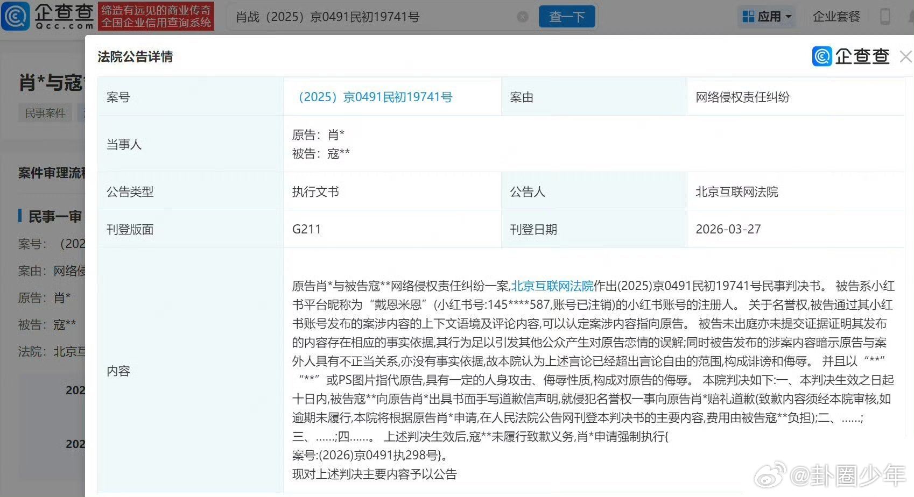This screenshot has width=914, height=497.
Task: Close the 法院公告详情 dialog
Action: point(906,56)
